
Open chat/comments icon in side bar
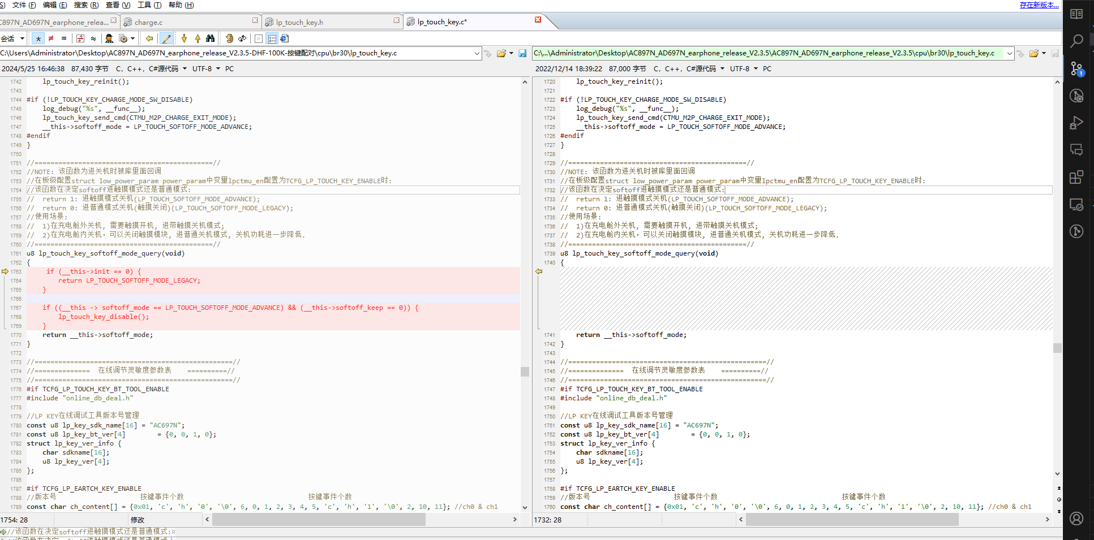(x=1076, y=150)
